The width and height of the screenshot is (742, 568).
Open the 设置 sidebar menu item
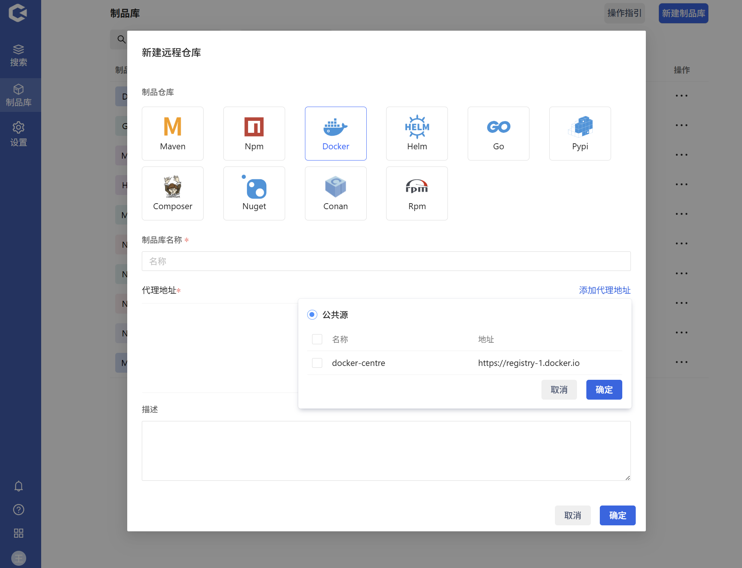[18, 134]
